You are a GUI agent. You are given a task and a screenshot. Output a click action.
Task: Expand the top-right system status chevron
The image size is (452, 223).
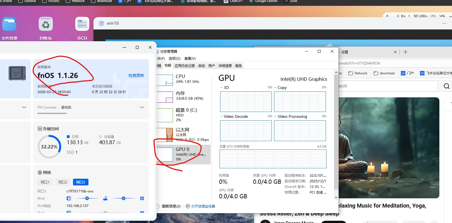point(450,16)
